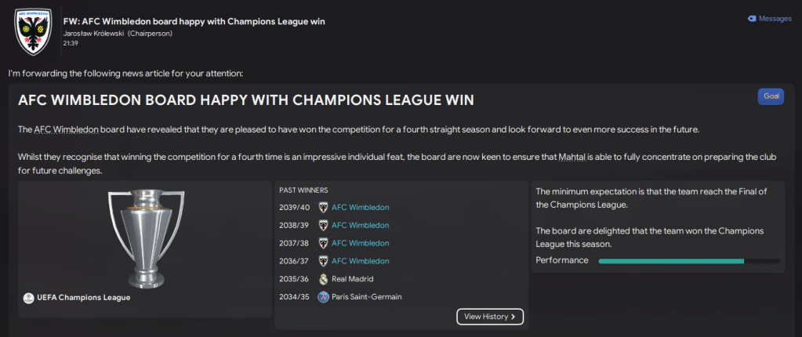Image resolution: width=802 pixels, height=337 pixels.
Task: Click AFC Wimbledon badge beside 2036/37
Action: 323,261
